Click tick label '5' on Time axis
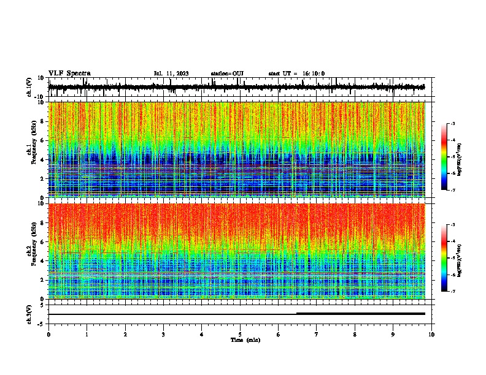This screenshot has height=375, width=486. (240, 335)
